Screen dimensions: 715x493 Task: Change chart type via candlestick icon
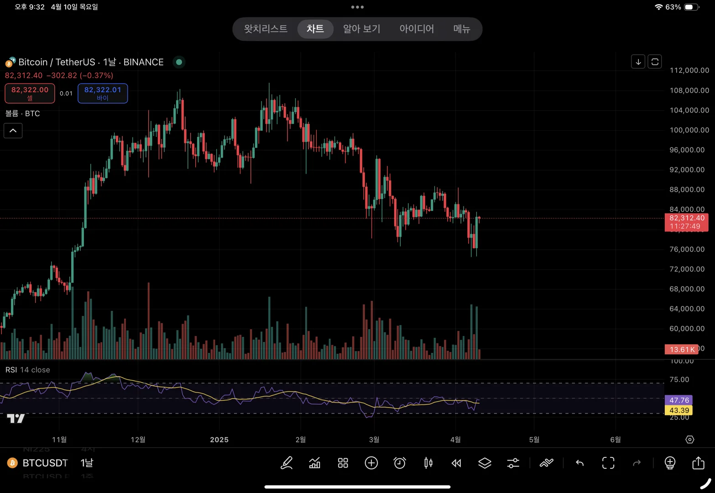(428, 463)
